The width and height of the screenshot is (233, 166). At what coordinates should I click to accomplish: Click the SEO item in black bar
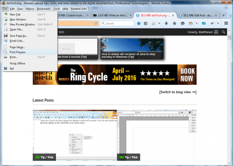tap(61, 32)
